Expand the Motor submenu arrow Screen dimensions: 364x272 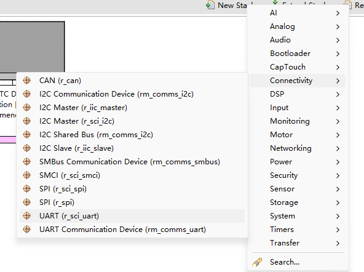click(338, 135)
